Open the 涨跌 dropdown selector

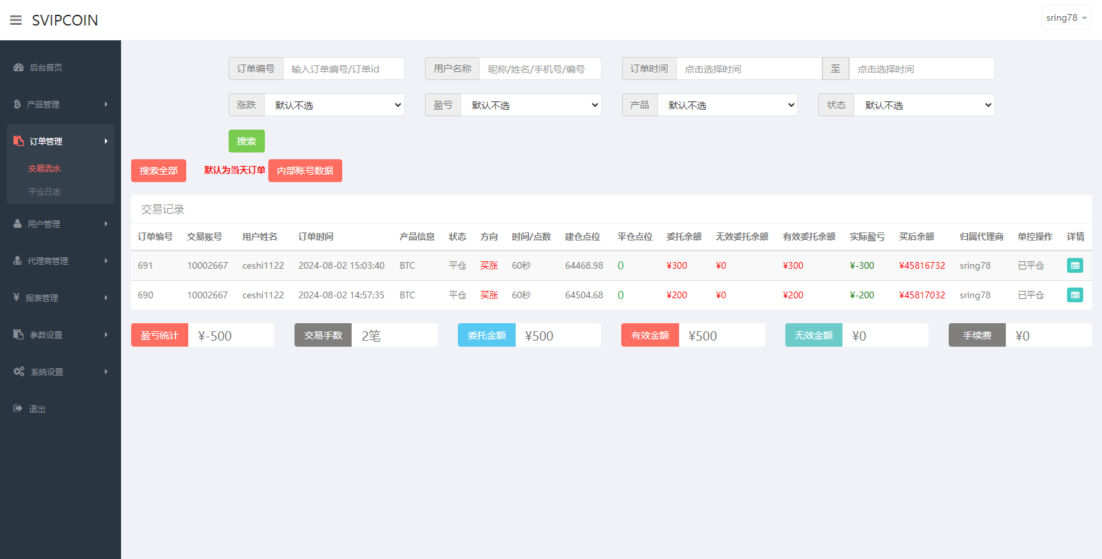(x=334, y=105)
